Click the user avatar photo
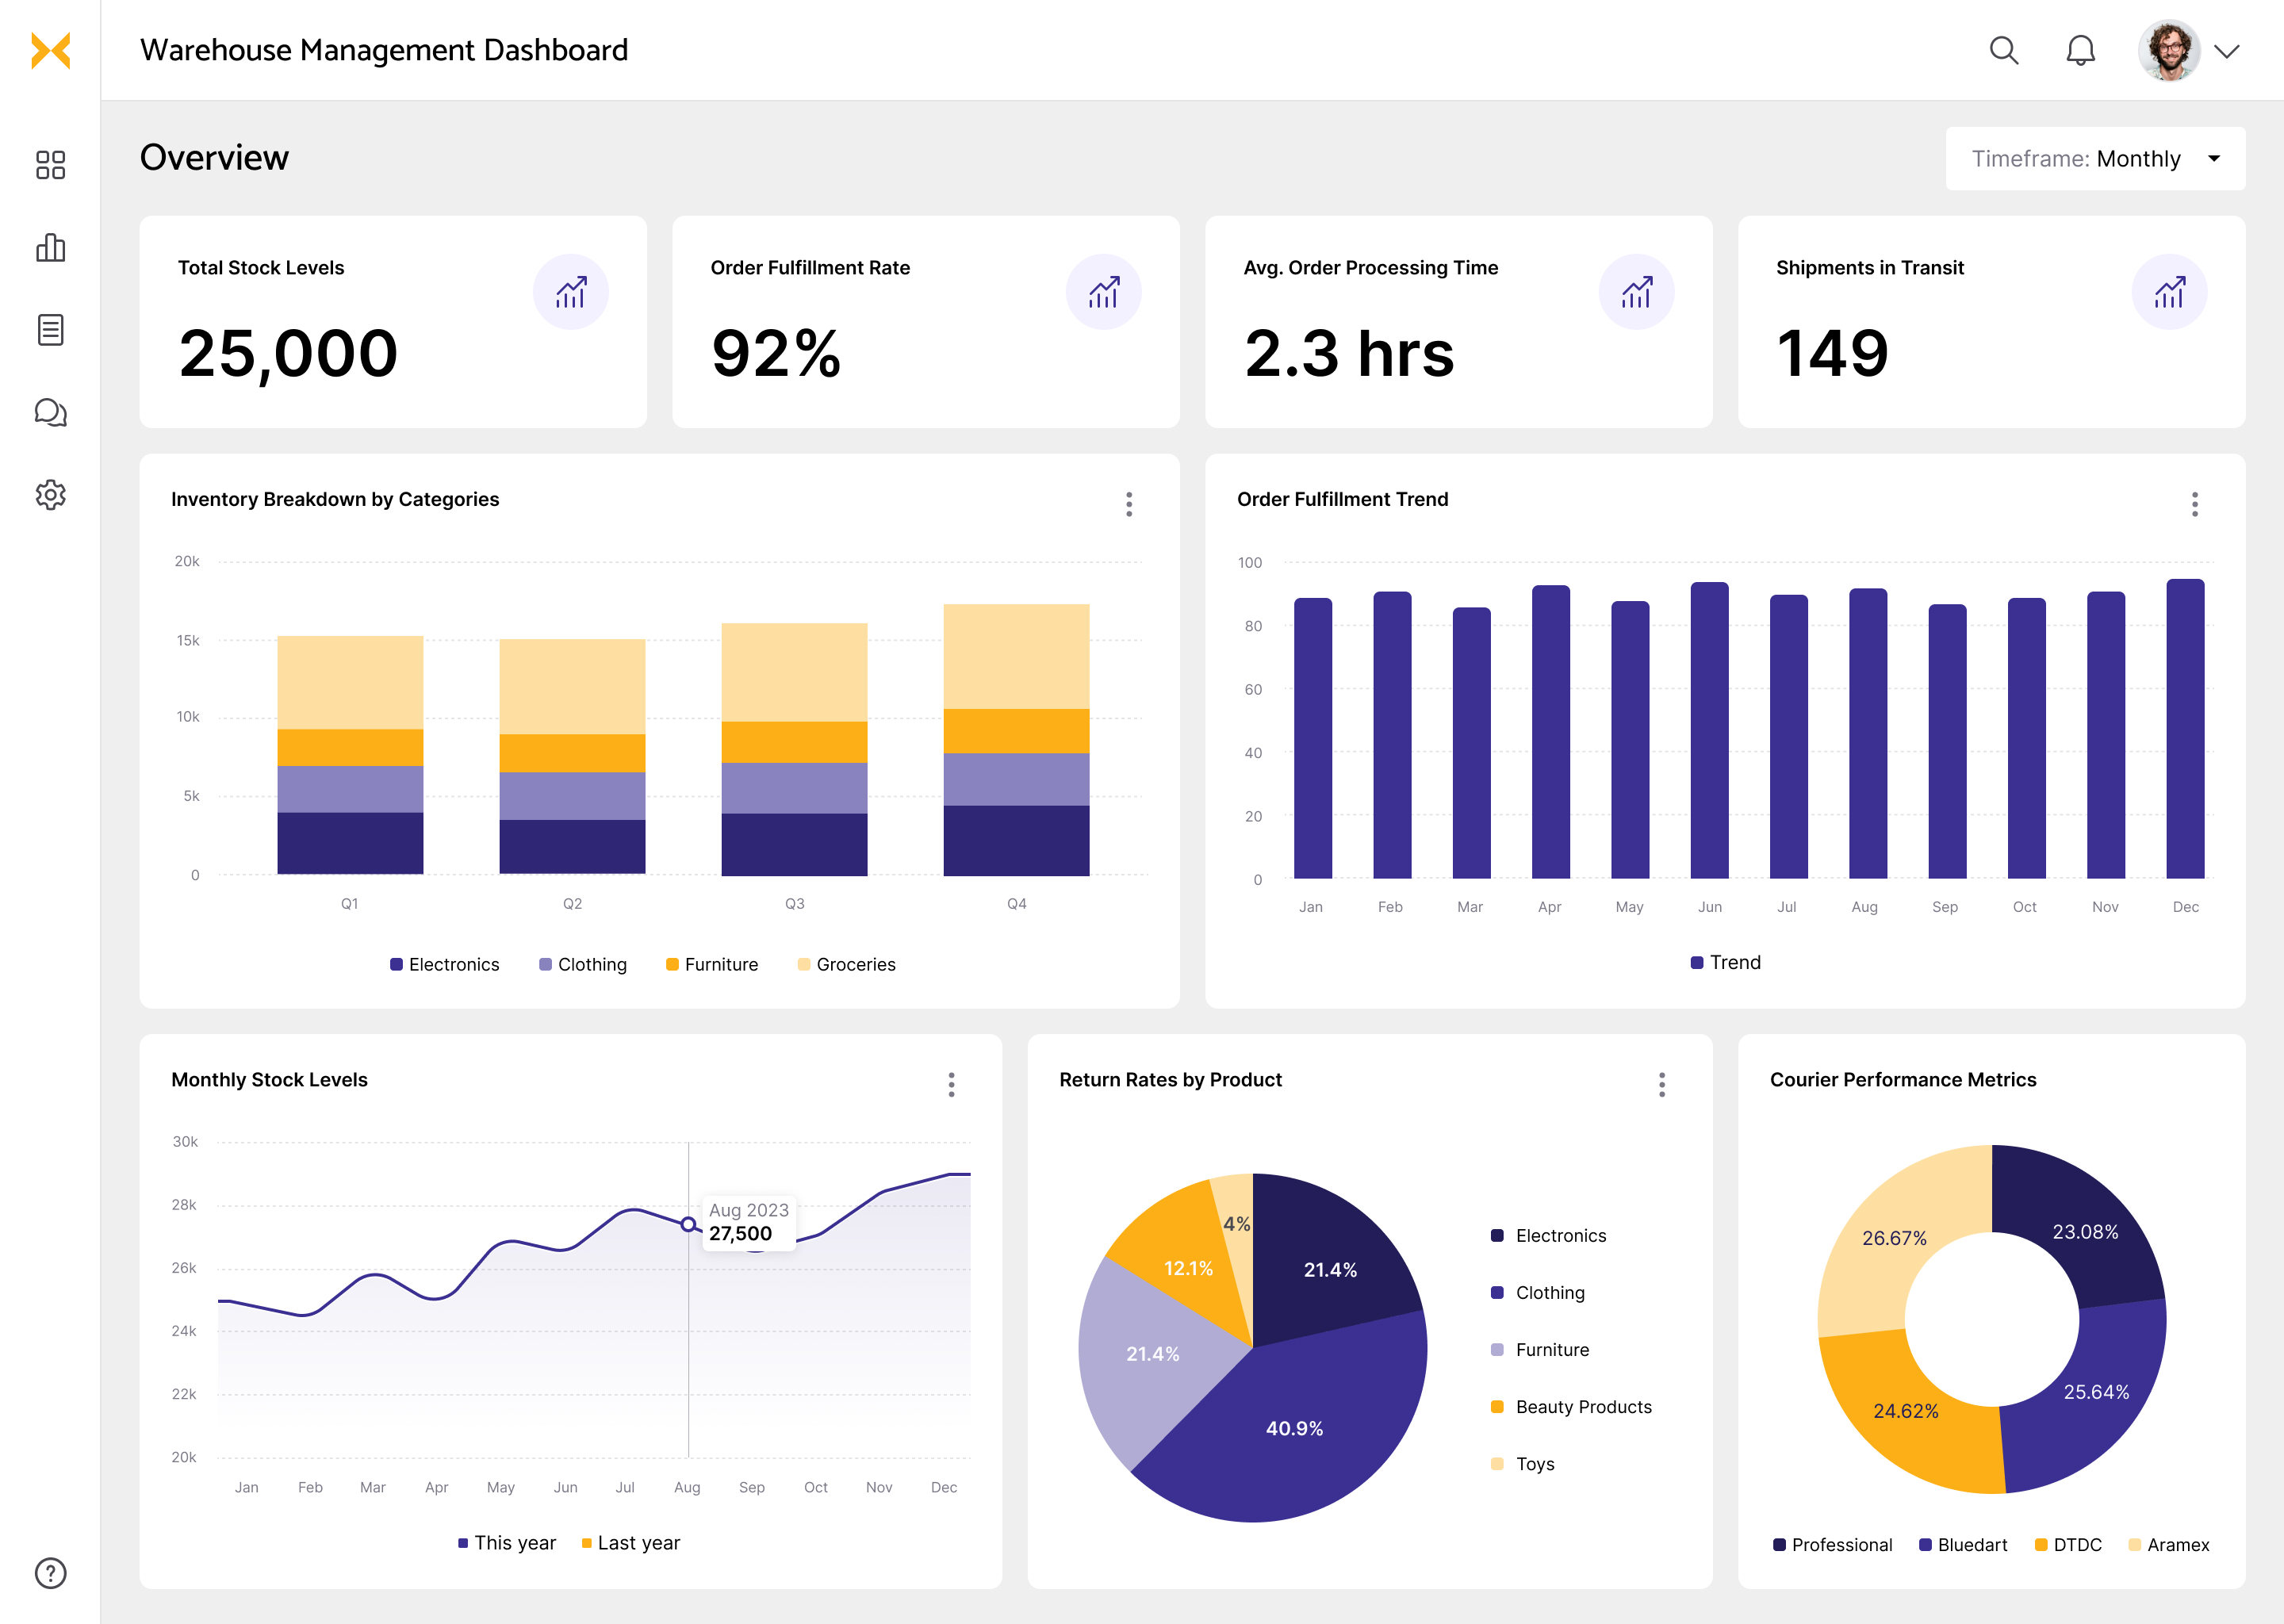 click(2168, 50)
